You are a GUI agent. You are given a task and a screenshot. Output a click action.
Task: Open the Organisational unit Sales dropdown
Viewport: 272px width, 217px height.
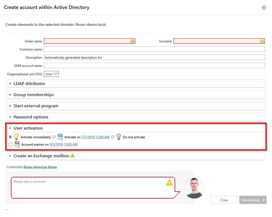(x=51, y=74)
